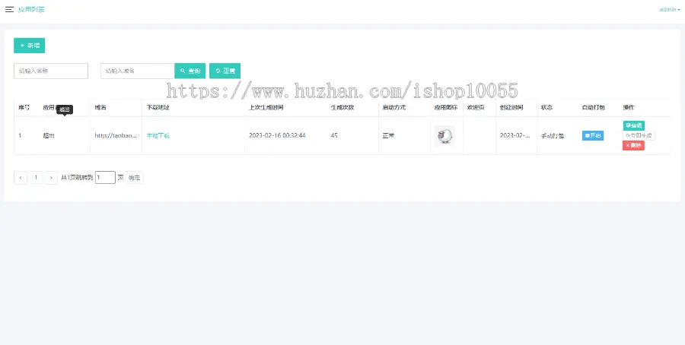Image resolution: width=685 pixels, height=345 pixels.
Task: Select page 1 in pagination
Action: 36,178
